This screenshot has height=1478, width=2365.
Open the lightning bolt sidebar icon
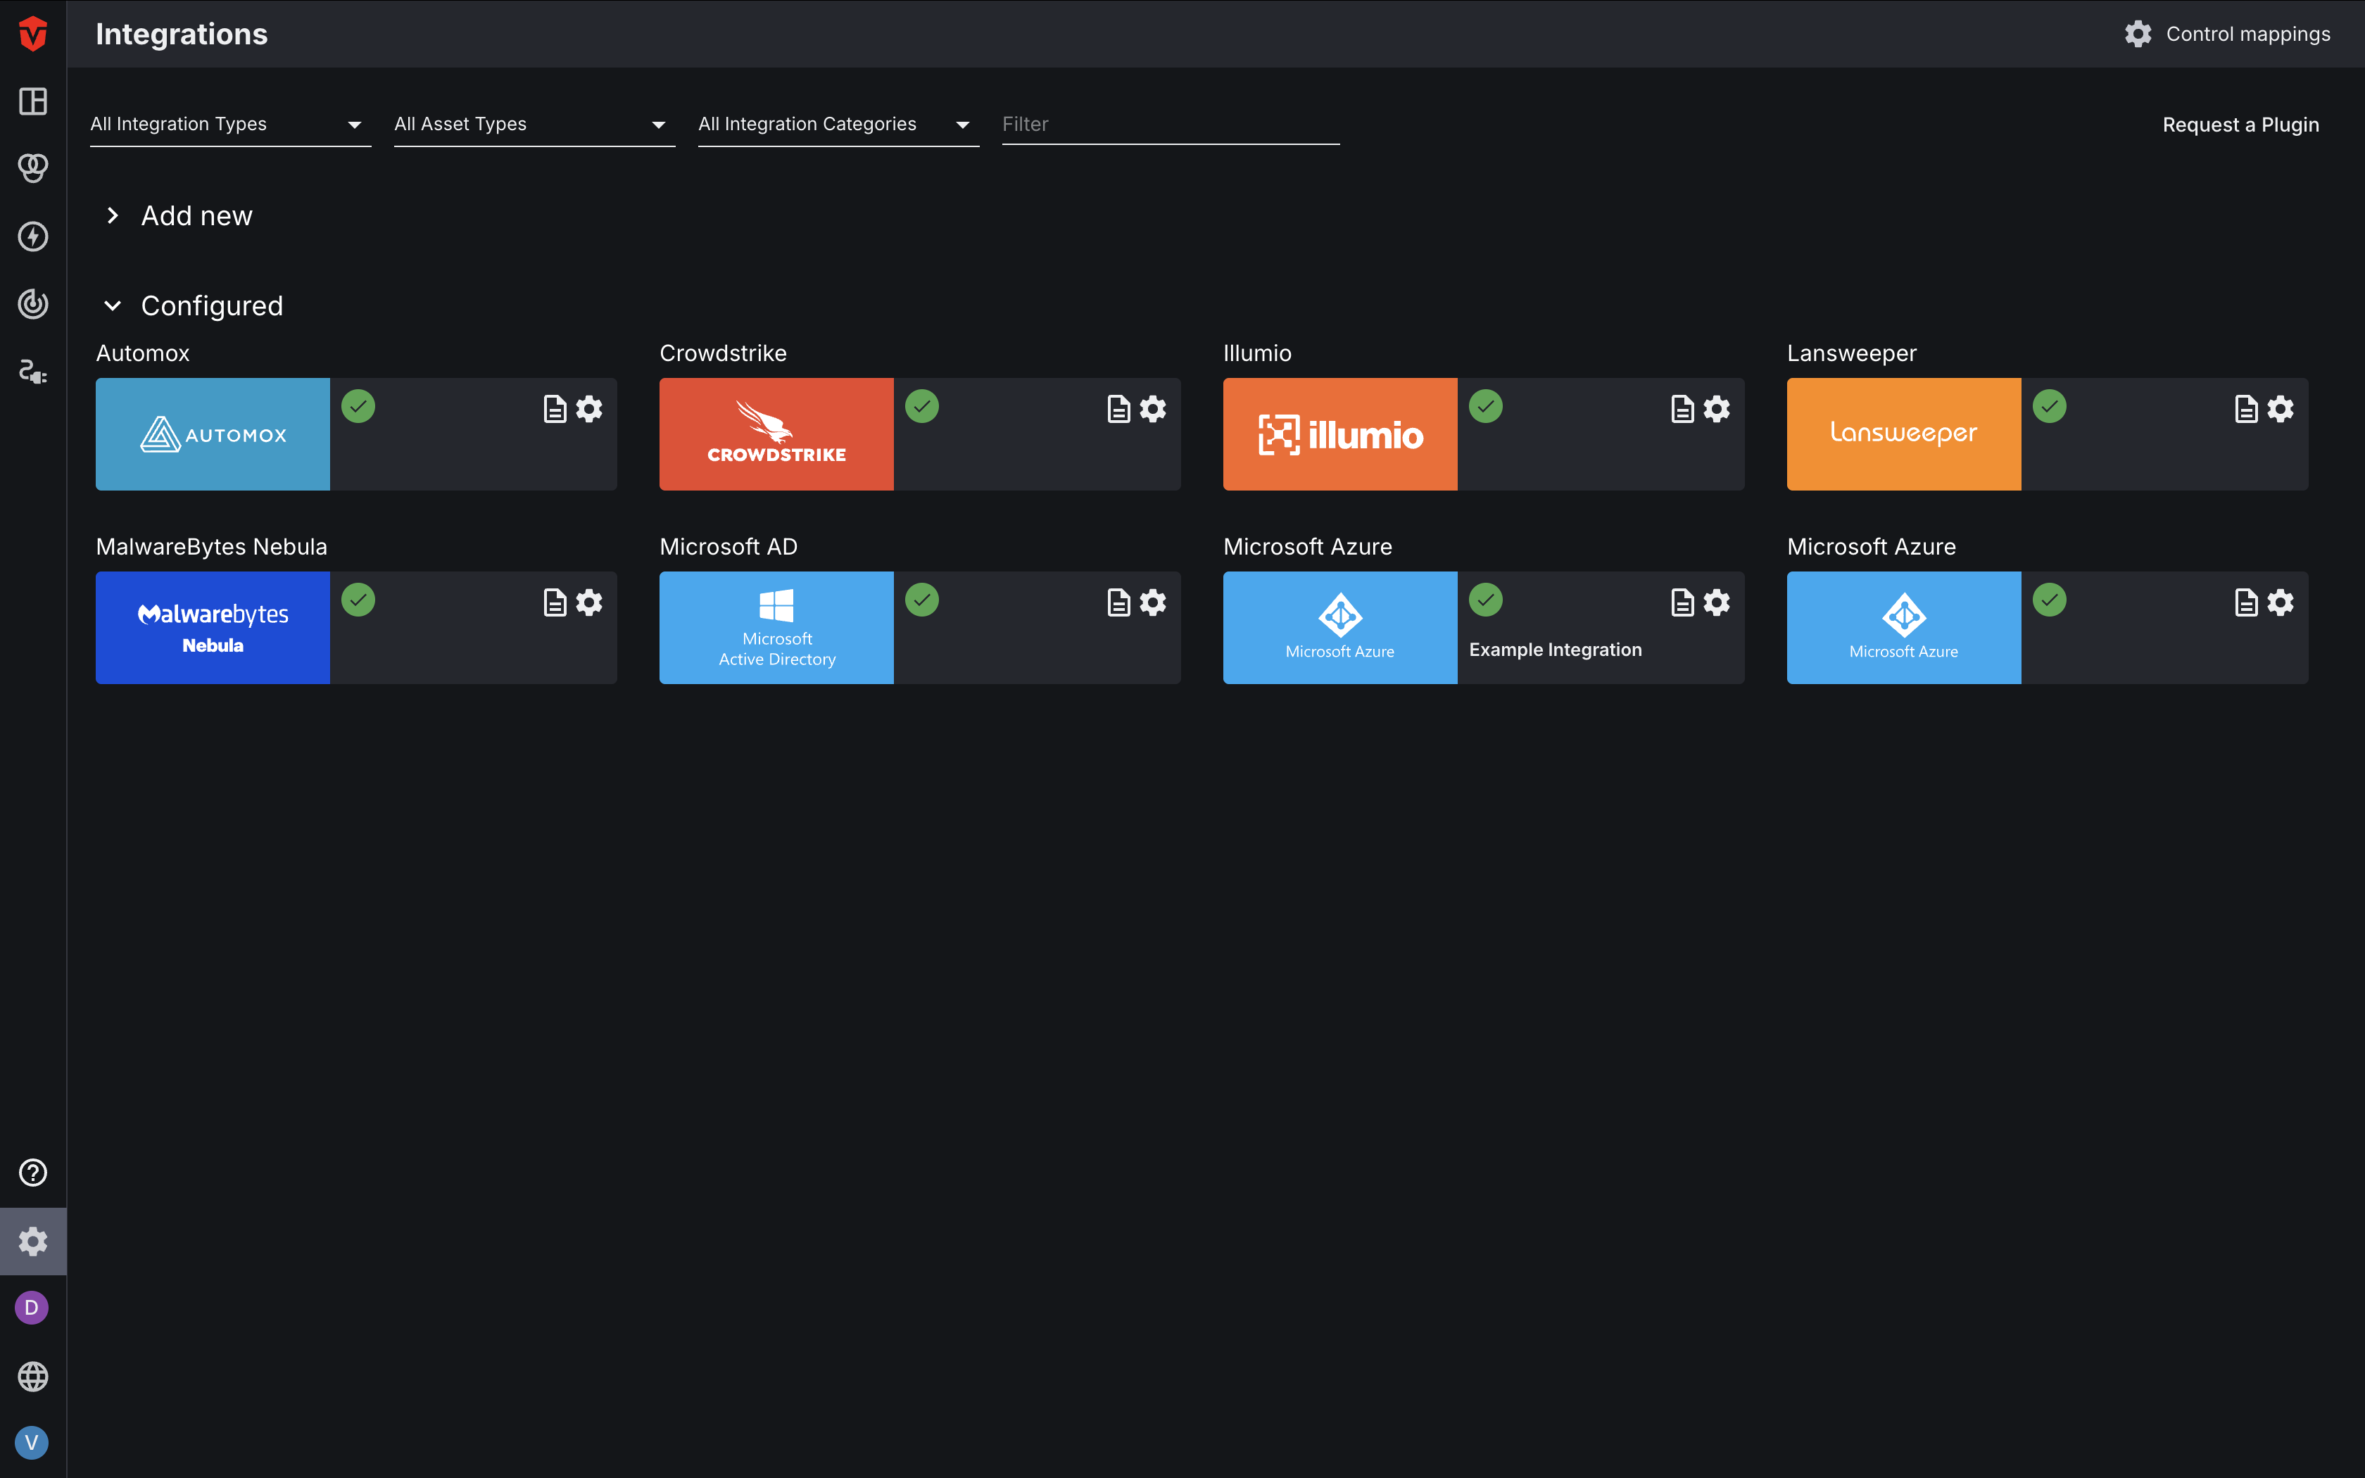coord(33,236)
